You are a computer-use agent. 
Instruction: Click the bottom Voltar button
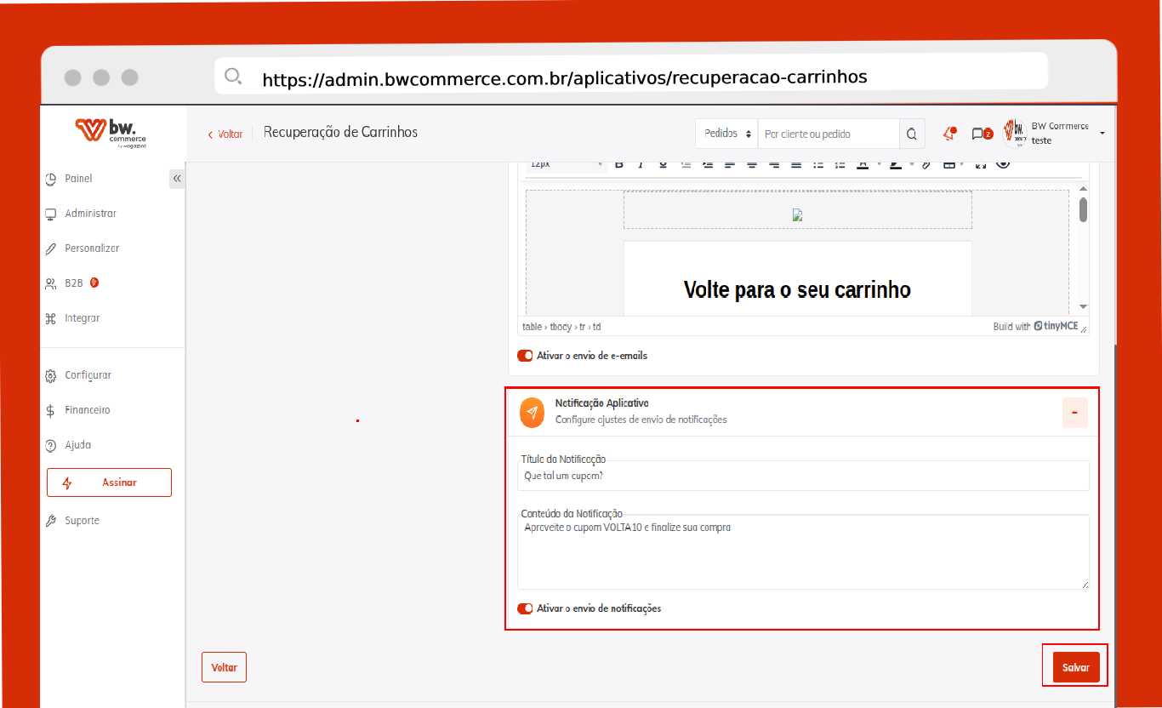coord(224,667)
